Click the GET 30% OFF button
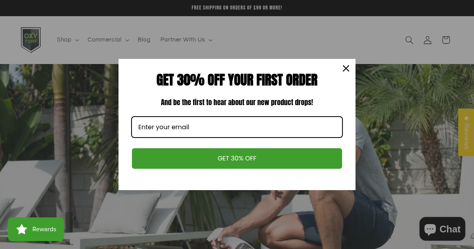Screen dimensions: 474x249 (x=237, y=158)
